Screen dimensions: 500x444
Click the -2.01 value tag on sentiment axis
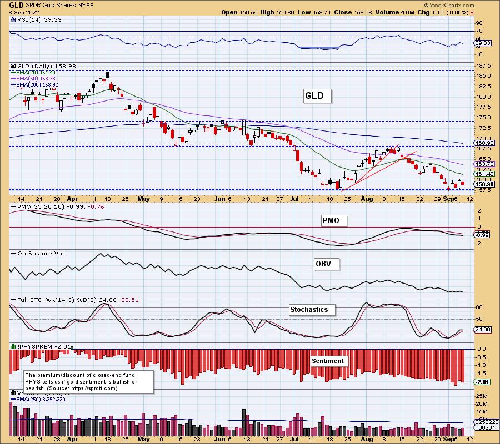[x=482, y=382]
